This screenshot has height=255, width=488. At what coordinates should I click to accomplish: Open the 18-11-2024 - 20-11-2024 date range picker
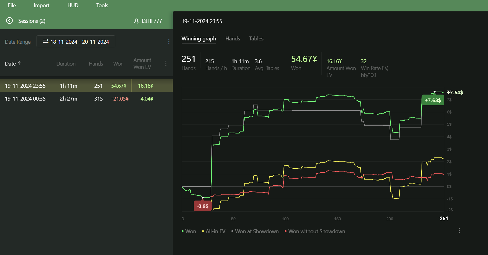pos(76,41)
